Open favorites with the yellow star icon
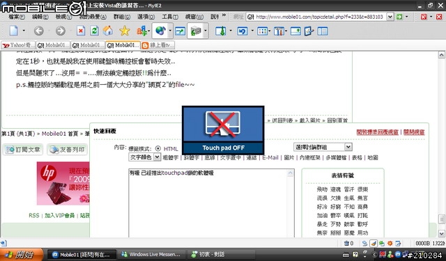 [124, 31]
